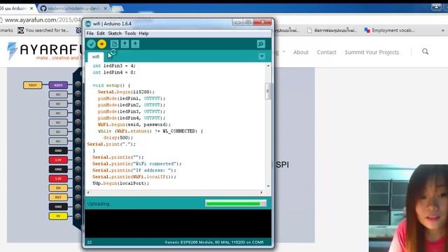Click the Save sketch down-arrow icon
Image resolution: width=448 pixels, height=252 pixels.
[135, 44]
